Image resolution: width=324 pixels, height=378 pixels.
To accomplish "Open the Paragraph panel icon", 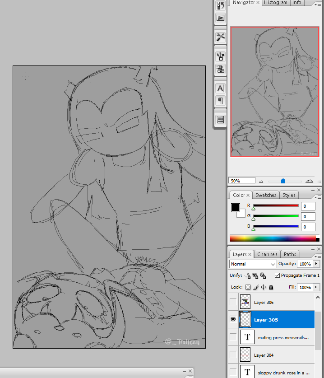I will coord(220,101).
